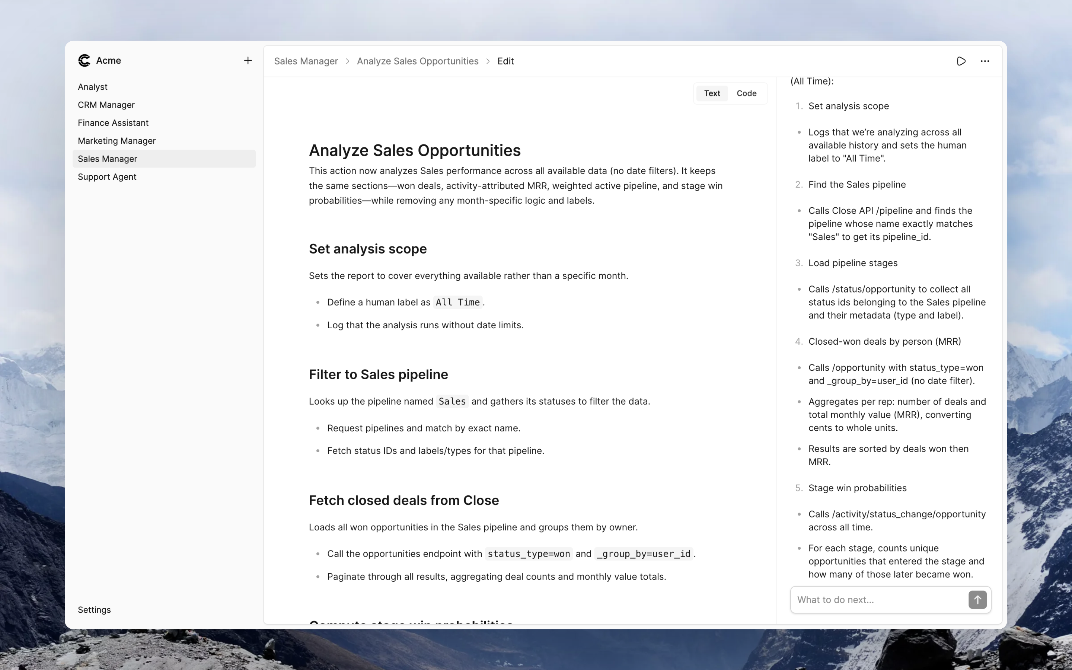The image size is (1072, 670).
Task: Click the Sales Manager breadcrumb link
Action: tap(306, 61)
